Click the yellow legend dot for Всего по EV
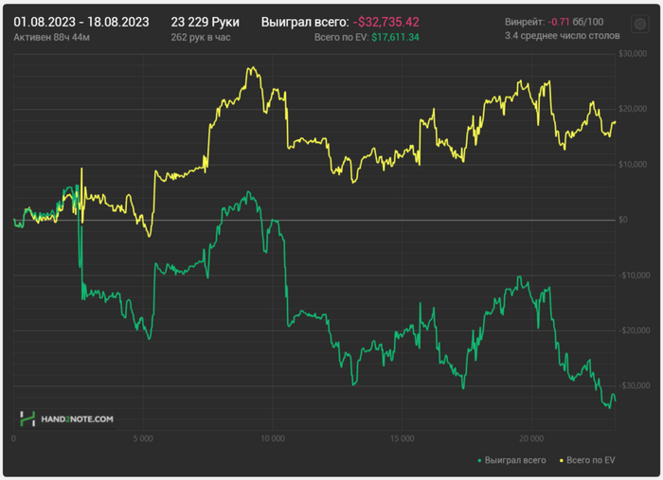This screenshot has width=663, height=480. click(x=562, y=460)
